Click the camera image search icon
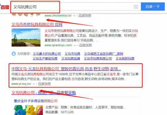The width and height of the screenshot is (167, 115). tap(136, 7)
